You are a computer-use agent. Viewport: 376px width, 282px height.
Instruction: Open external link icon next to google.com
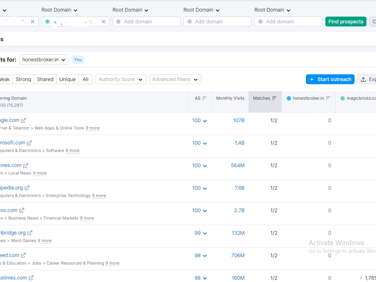(23, 120)
